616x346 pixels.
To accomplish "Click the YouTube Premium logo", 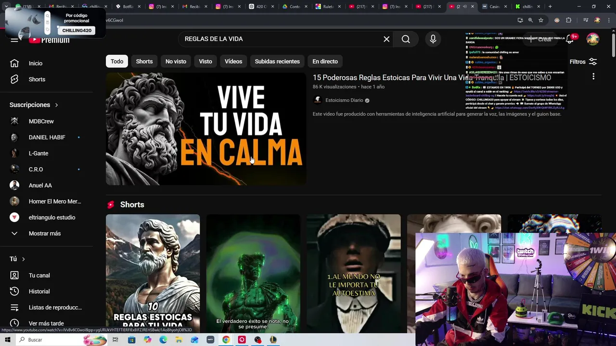I will point(49,40).
